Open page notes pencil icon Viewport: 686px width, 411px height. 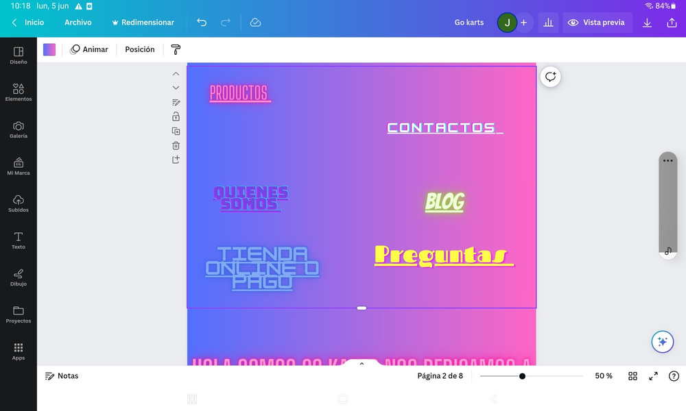(176, 102)
